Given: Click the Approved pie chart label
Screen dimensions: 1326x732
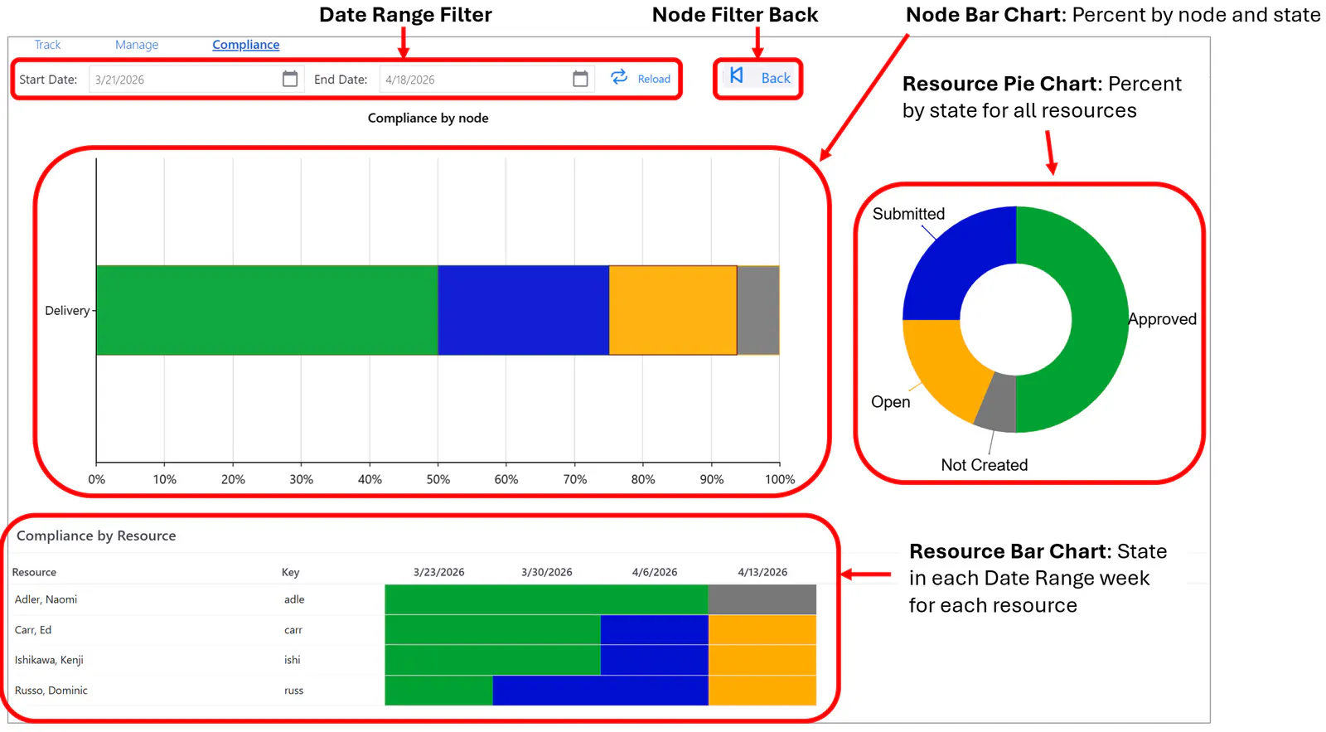Looking at the screenshot, I should 1162,319.
